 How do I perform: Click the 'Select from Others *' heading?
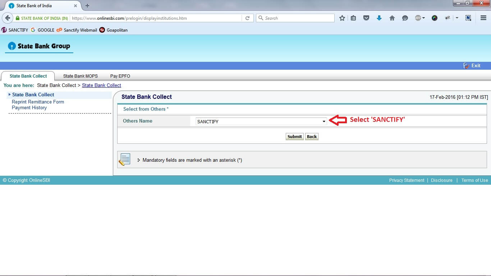pyautogui.click(x=146, y=109)
